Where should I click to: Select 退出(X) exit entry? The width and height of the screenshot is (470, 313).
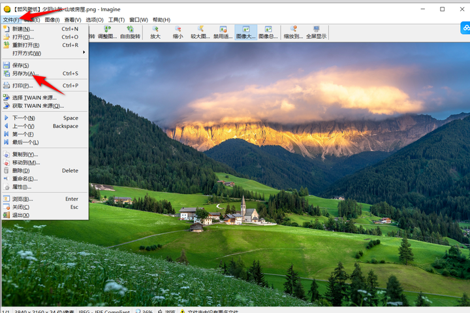45,215
